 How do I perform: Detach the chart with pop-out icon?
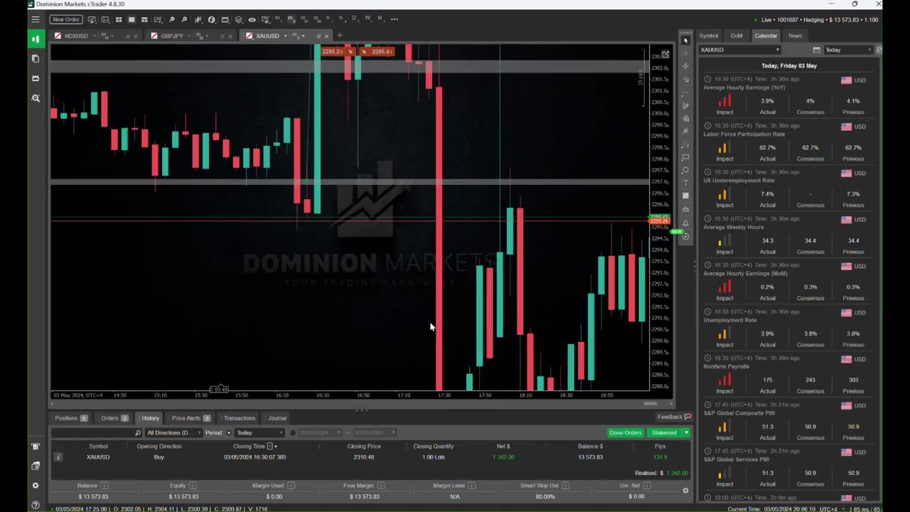[x=665, y=54]
